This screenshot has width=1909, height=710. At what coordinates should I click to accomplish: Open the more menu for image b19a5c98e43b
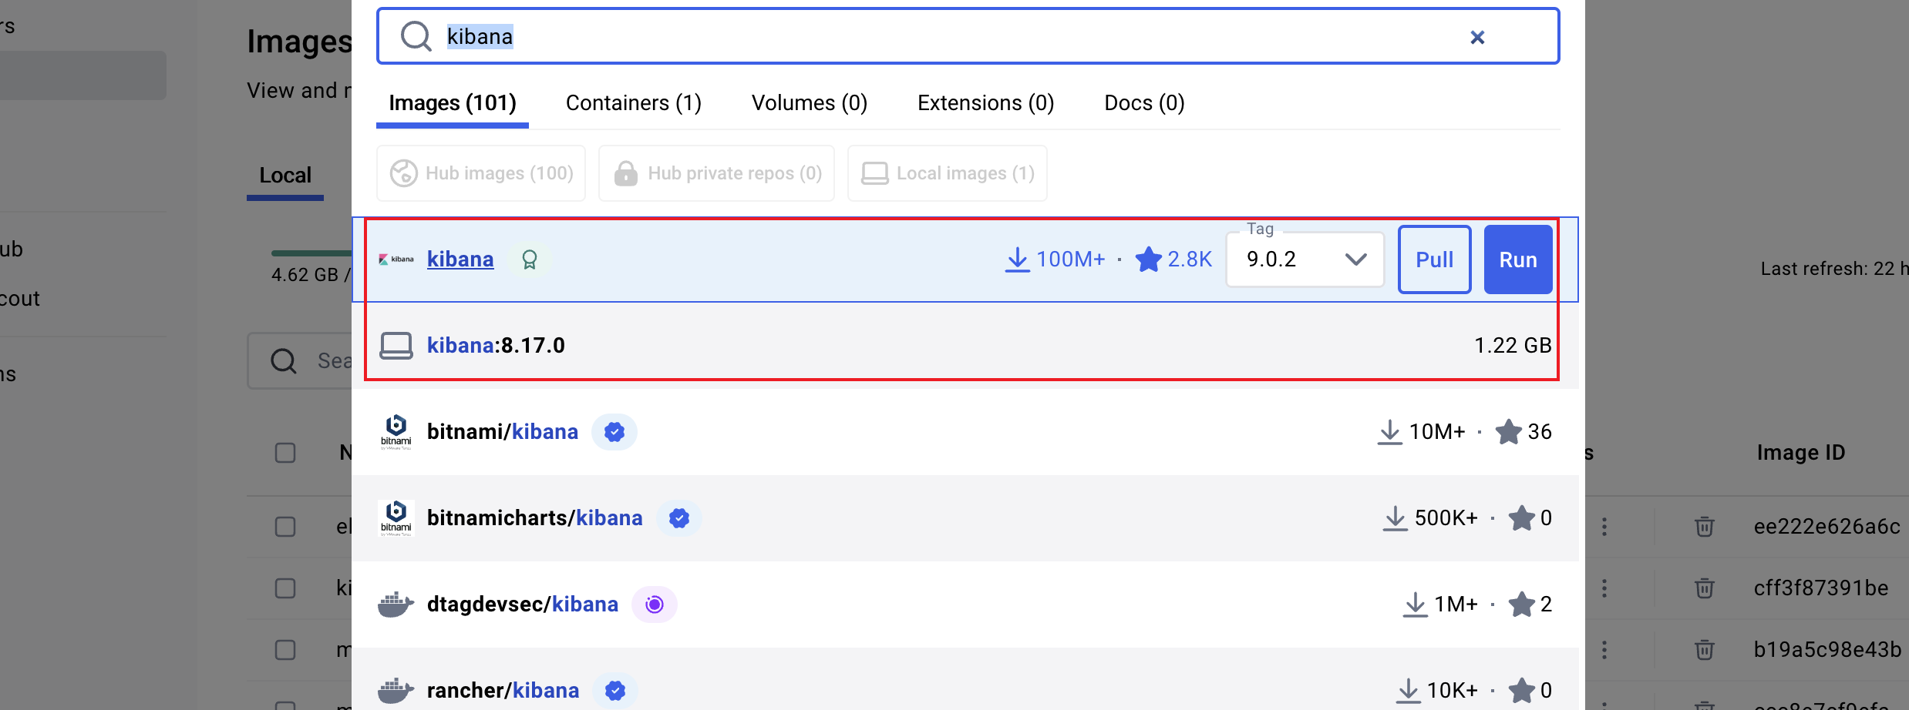[x=1604, y=650]
